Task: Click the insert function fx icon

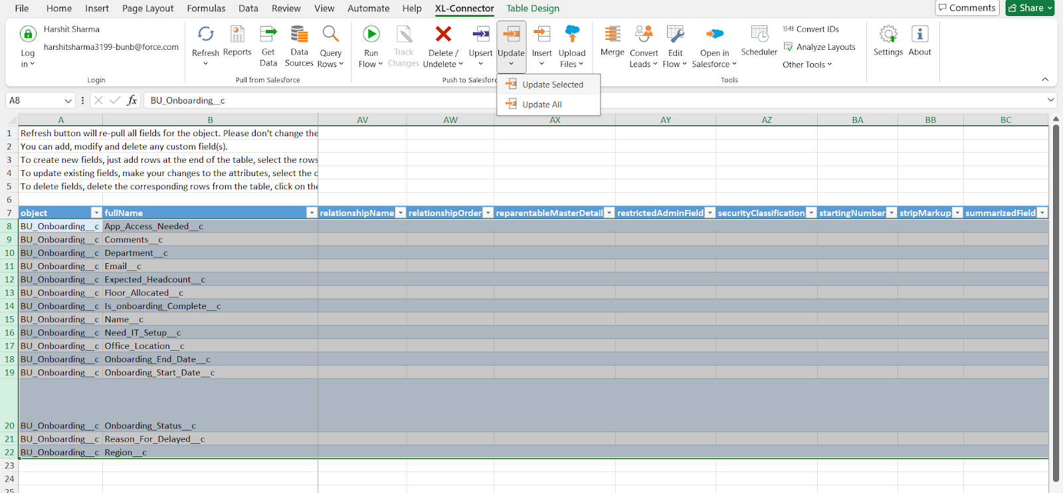Action: pos(132,100)
